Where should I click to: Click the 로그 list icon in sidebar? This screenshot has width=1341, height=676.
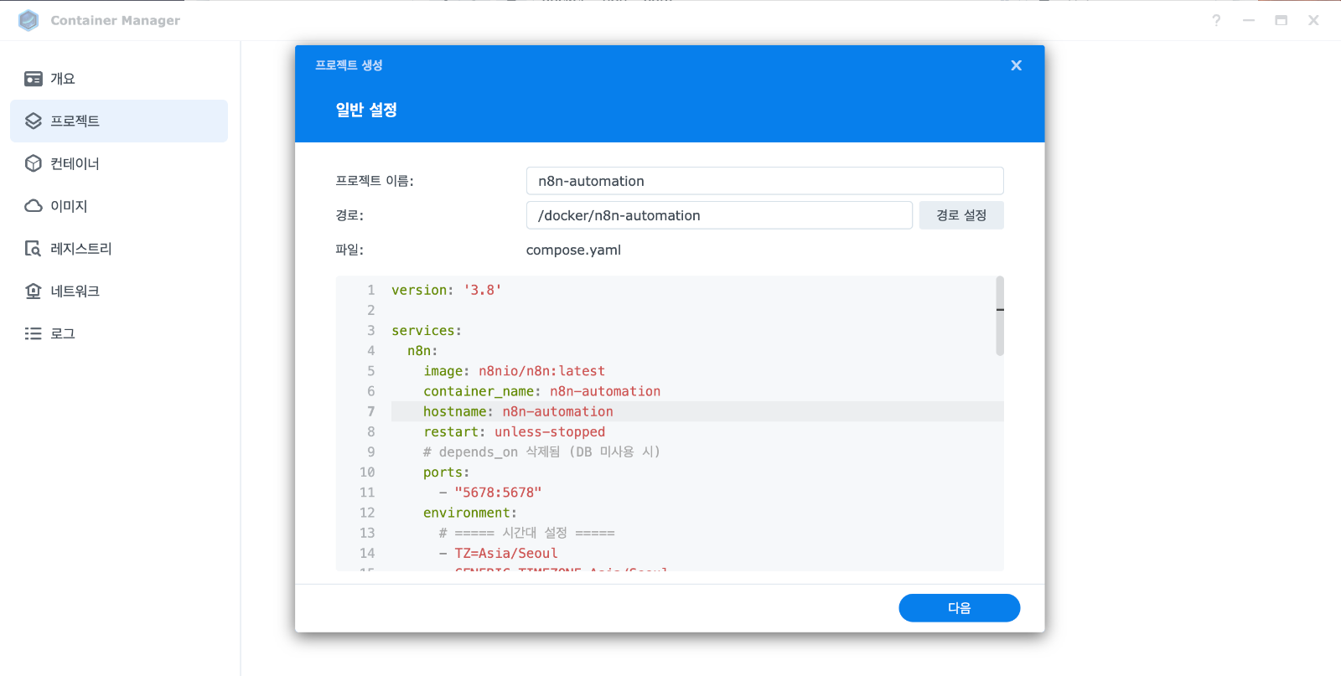point(34,333)
